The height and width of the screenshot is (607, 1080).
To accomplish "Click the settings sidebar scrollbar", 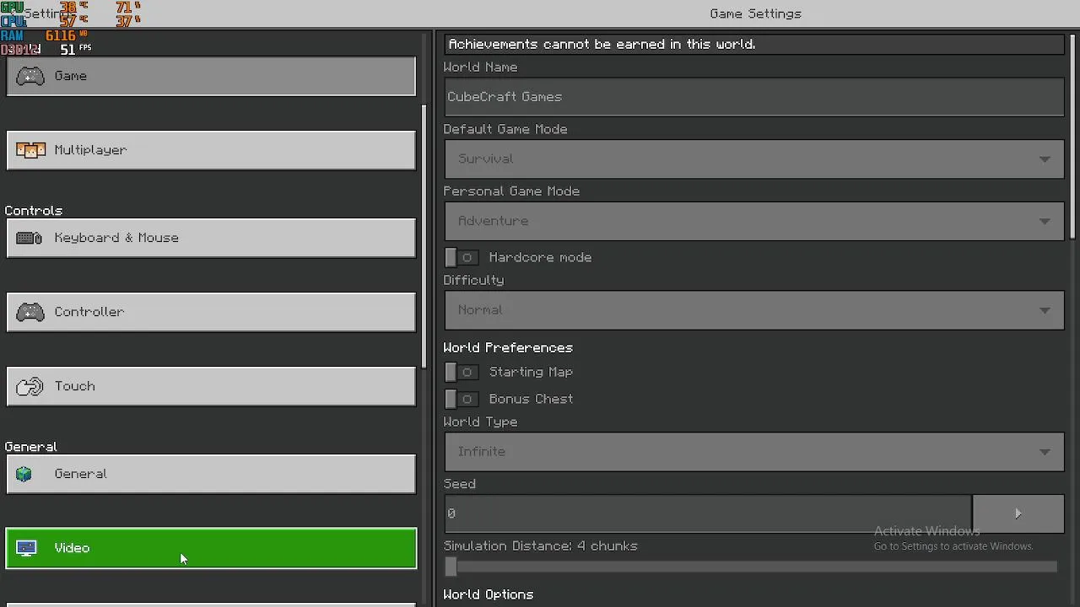I will pyautogui.click(x=424, y=236).
